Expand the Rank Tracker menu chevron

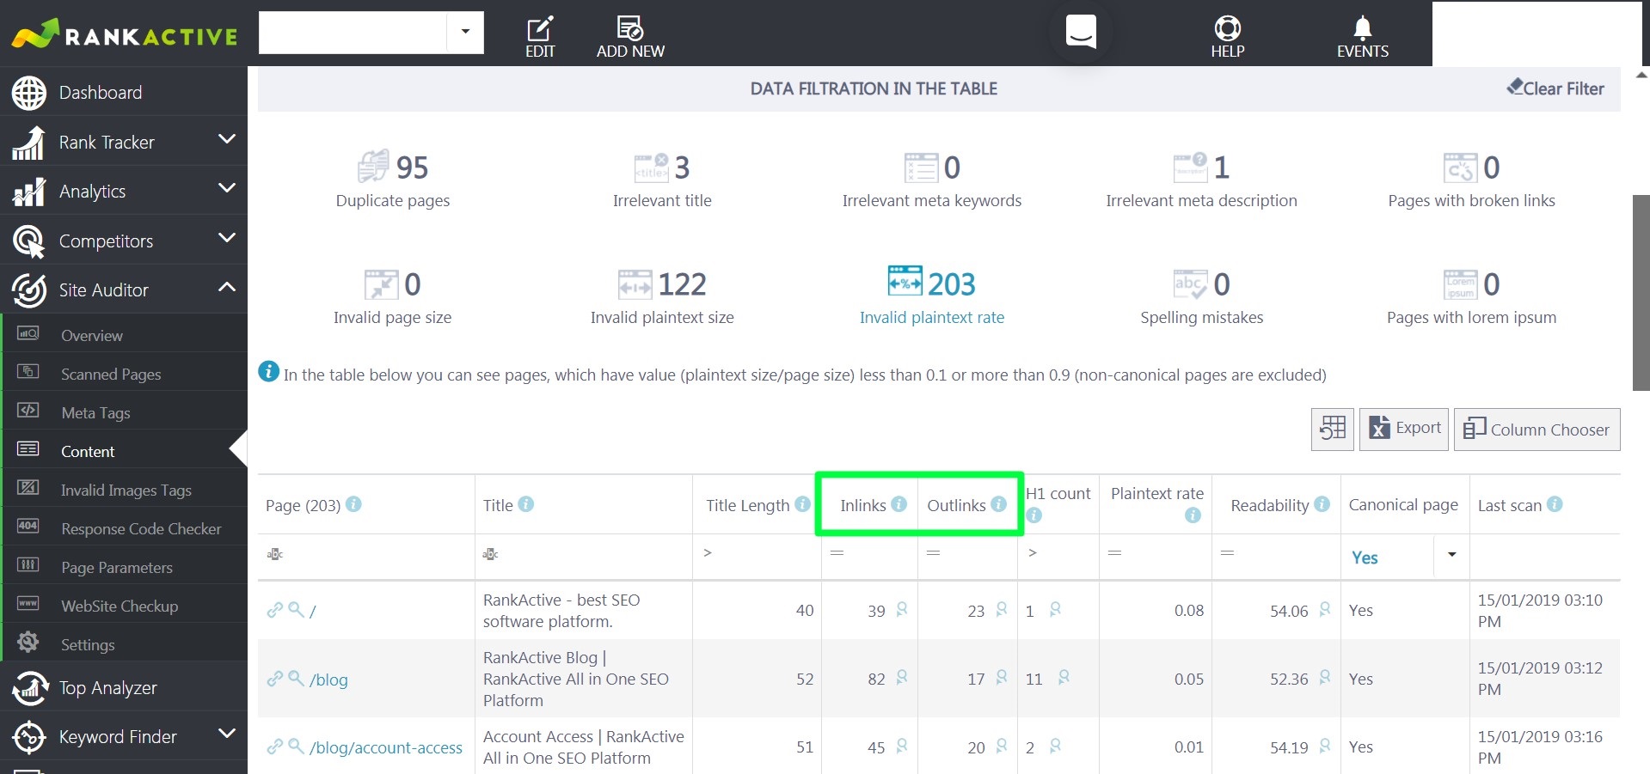coord(227,139)
